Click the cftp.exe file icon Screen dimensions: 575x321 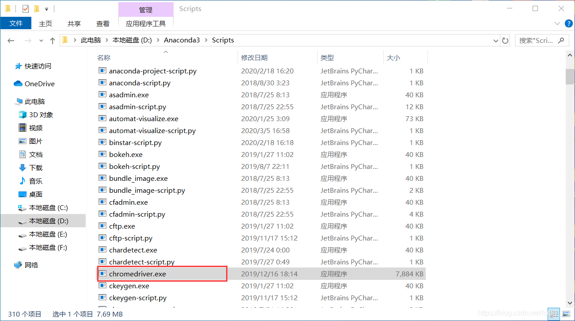click(102, 226)
